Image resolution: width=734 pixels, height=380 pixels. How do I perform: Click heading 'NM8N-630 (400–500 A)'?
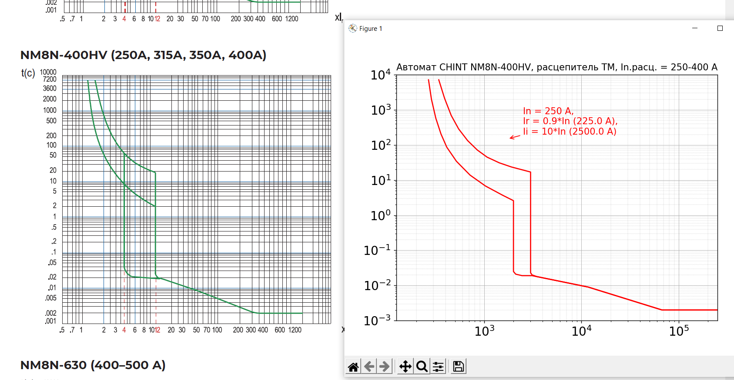point(93,365)
